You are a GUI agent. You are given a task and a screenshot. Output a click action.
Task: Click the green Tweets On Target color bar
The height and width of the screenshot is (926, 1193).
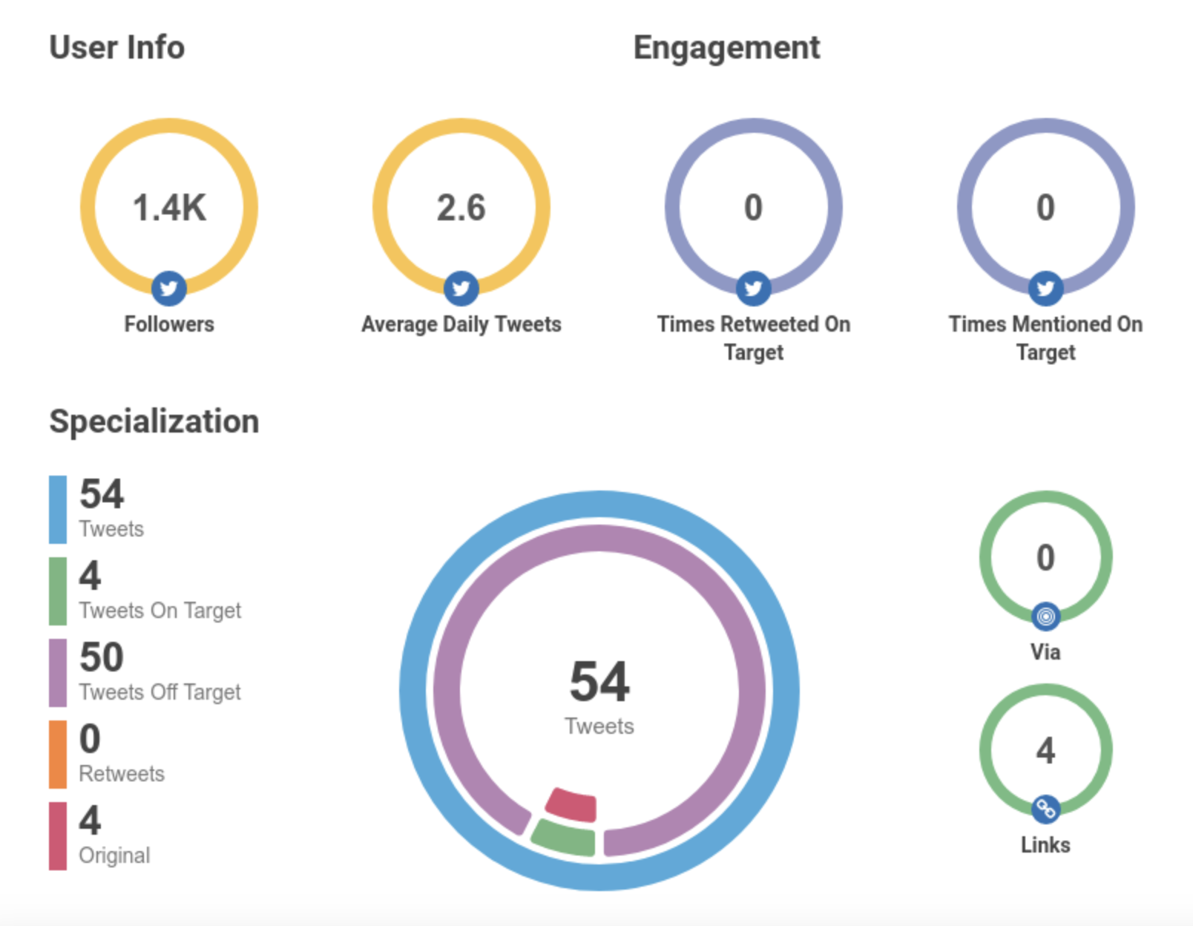point(58,591)
